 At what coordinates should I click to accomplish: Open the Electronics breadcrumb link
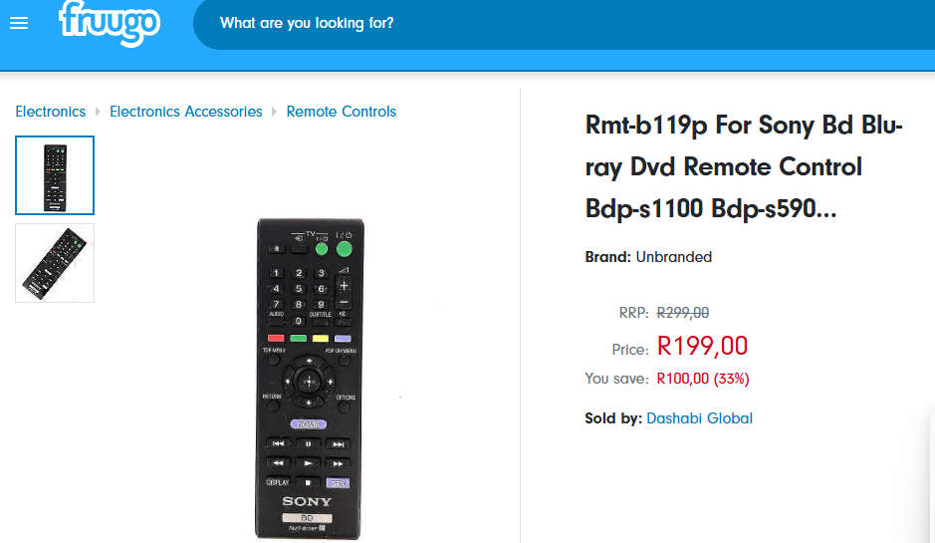(x=51, y=112)
